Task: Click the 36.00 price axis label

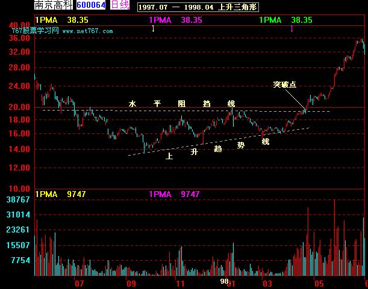Action: pos(19,38)
